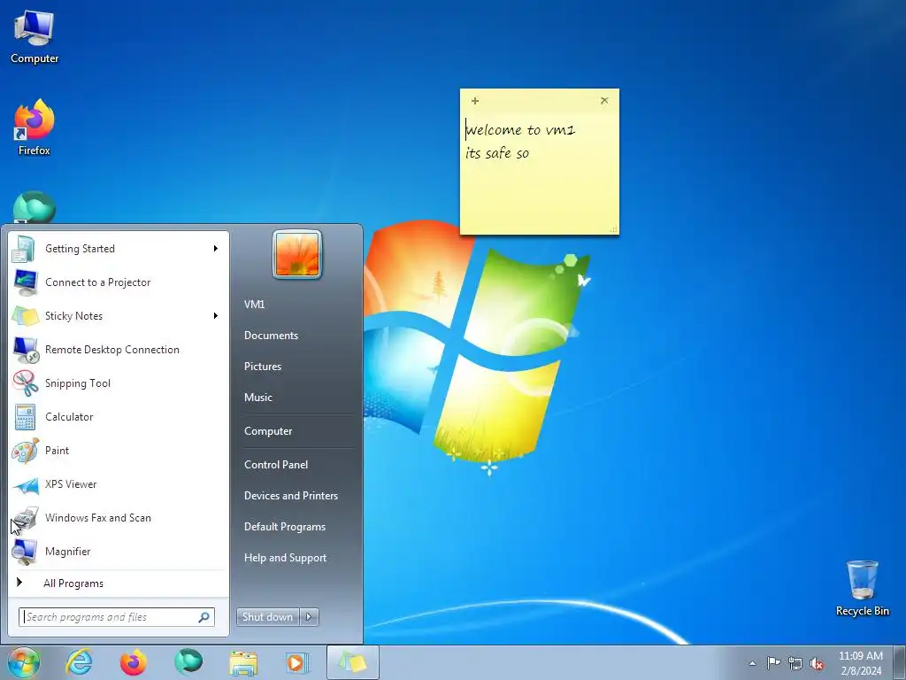
Task: Open the Snipping Tool scissors icon
Action: tap(24, 382)
